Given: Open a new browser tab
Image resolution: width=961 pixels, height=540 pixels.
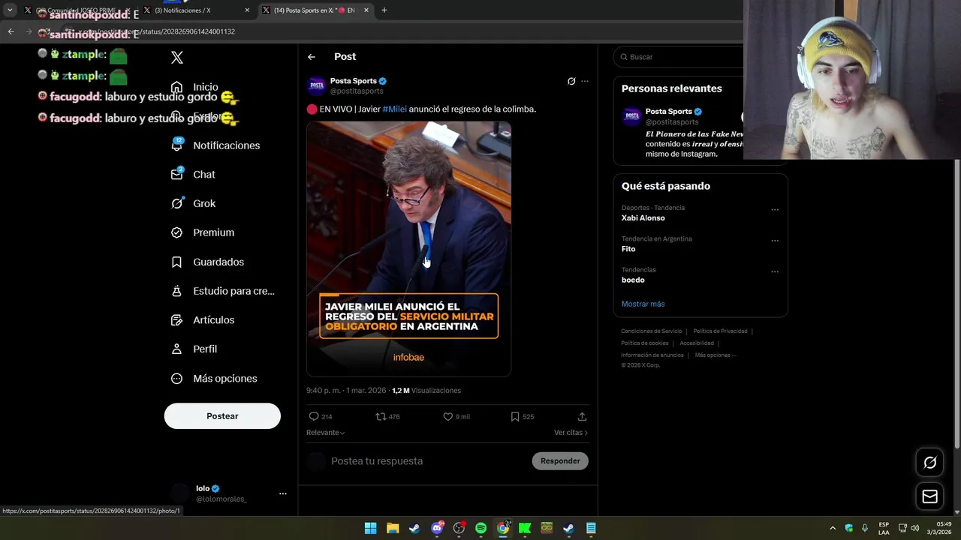Looking at the screenshot, I should pyautogui.click(x=384, y=10).
